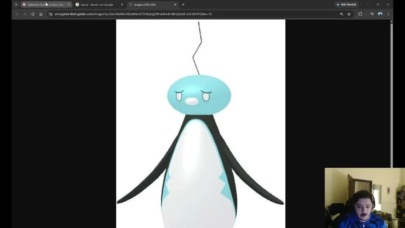Viewport: 405px width, 228px height.
Task: Click the webcam overlay video
Action: [365, 198]
